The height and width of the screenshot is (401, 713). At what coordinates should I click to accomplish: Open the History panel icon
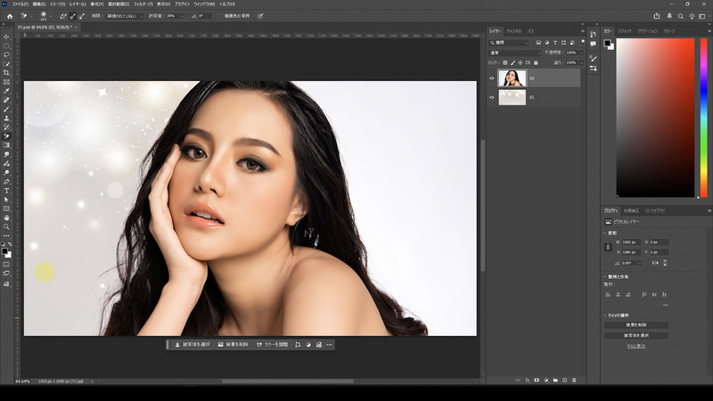(x=593, y=34)
